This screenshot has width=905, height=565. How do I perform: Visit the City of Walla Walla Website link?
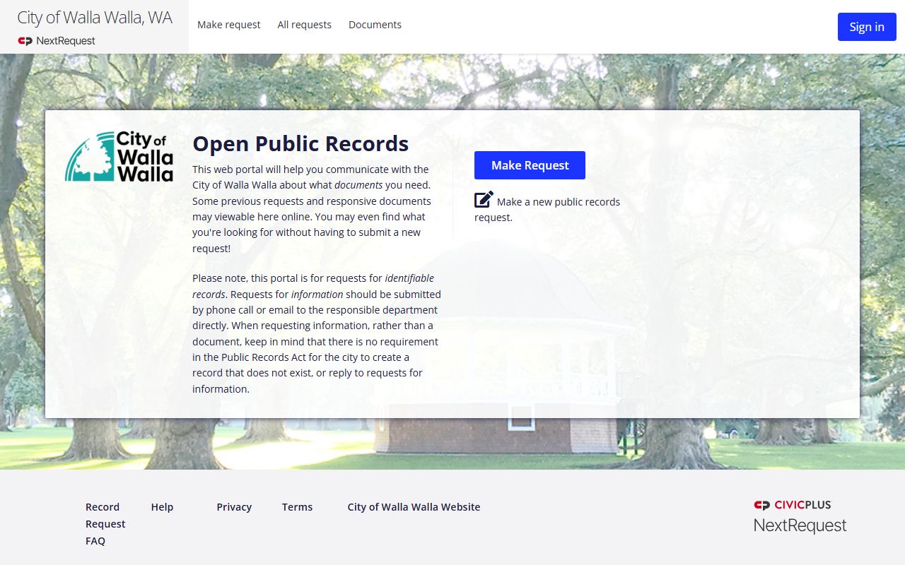click(414, 507)
